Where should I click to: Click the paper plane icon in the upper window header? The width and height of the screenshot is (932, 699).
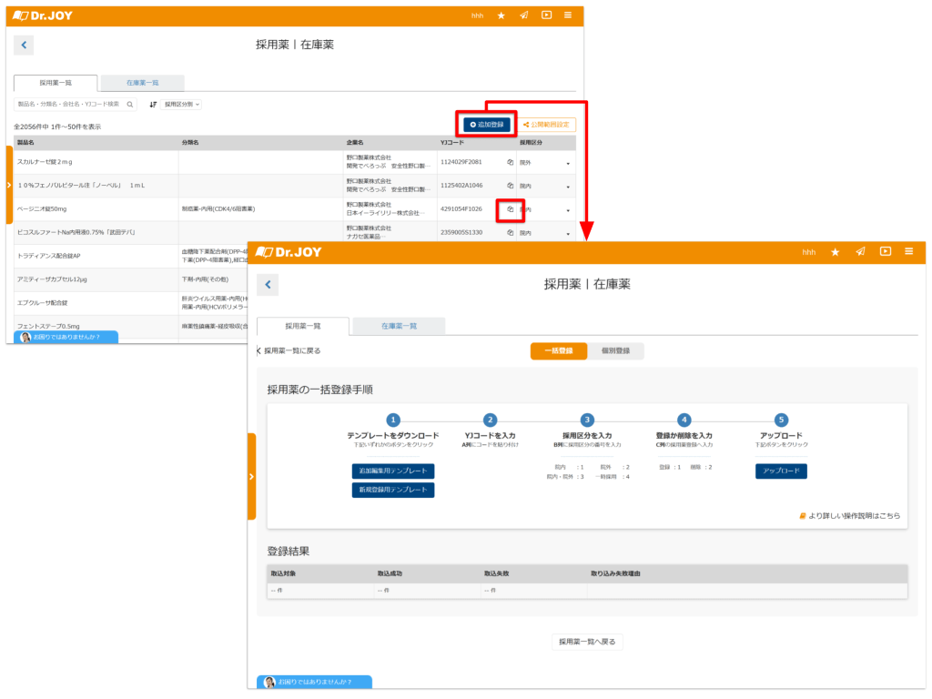tap(523, 15)
